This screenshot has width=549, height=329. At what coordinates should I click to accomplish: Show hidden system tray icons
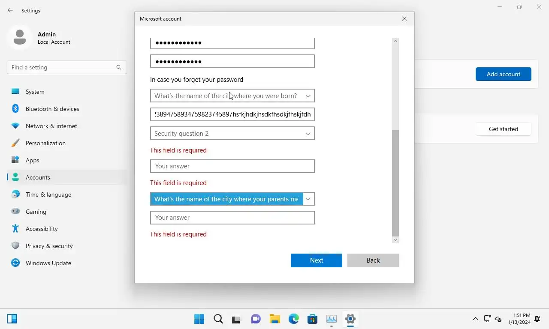475,319
